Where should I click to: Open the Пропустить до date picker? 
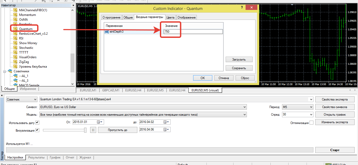pos(167,129)
